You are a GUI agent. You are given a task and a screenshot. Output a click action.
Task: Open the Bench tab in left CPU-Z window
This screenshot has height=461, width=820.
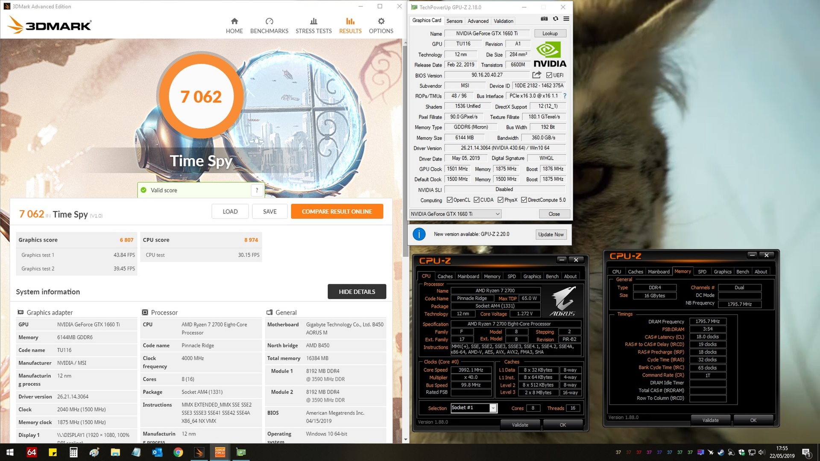[552, 276]
